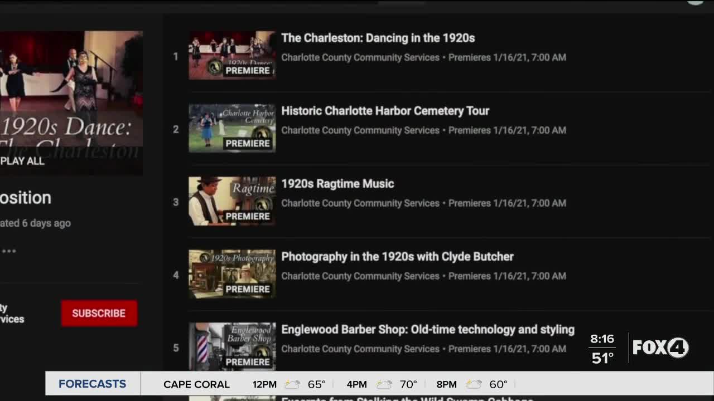The image size is (714, 401).
Task: Open title Englewood Barber Shop: Old-time technology and styling
Action: point(428,330)
